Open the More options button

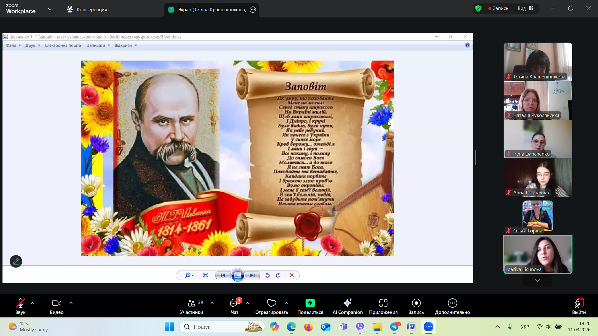pos(452,303)
